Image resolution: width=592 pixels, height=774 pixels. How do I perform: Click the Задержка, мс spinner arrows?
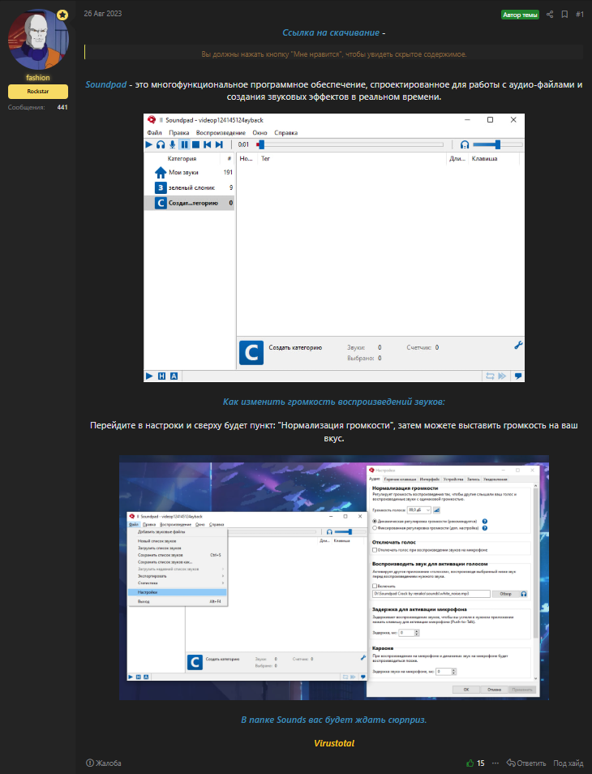[x=417, y=633]
